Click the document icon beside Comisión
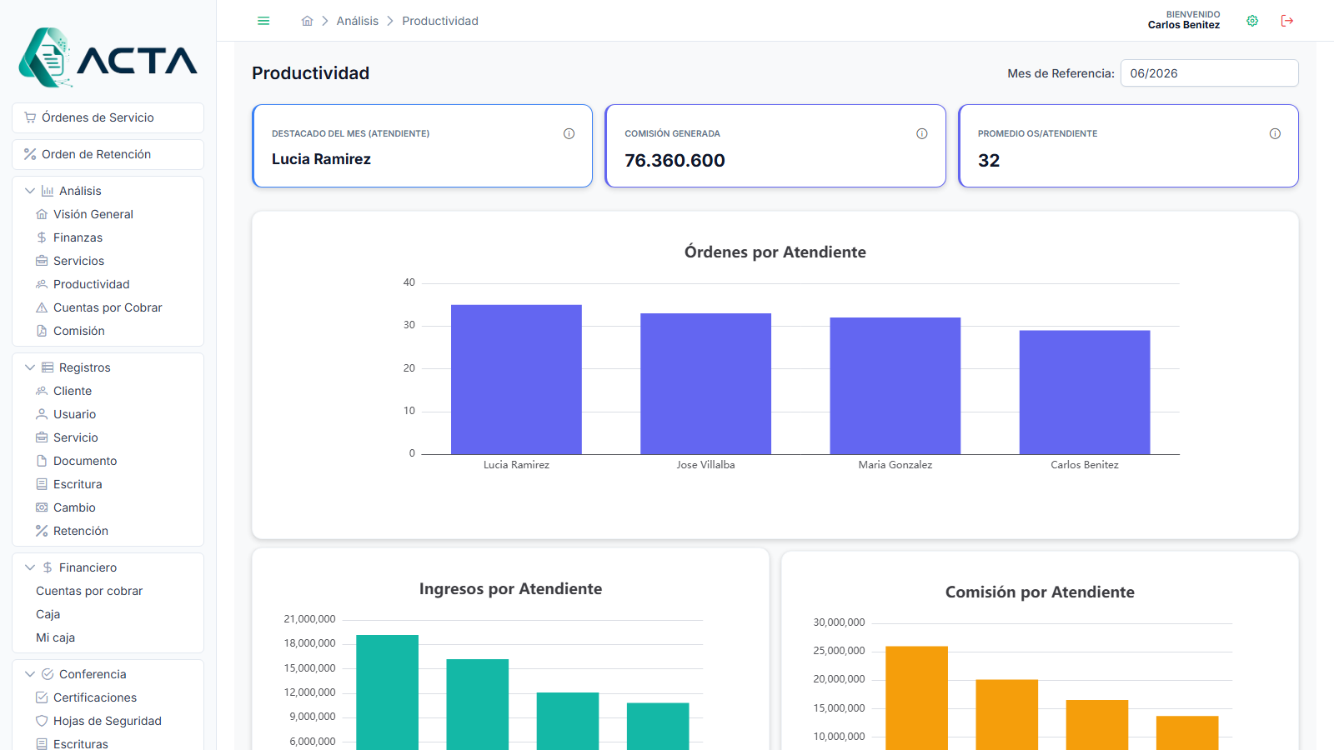This screenshot has width=1334, height=750. click(42, 331)
